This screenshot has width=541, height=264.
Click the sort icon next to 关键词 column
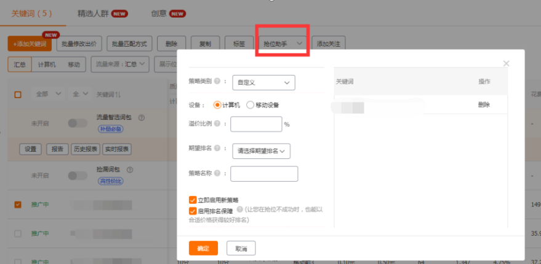click(118, 95)
